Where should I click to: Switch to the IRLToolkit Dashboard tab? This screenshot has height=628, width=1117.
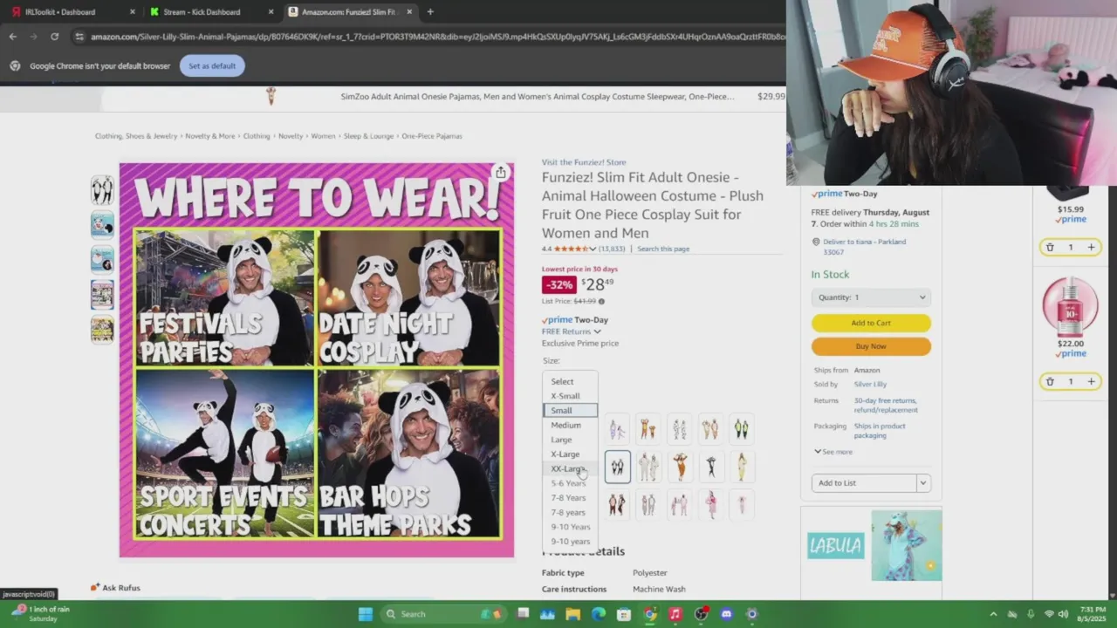click(72, 12)
